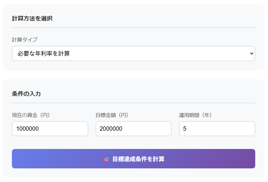
Task: Click the target dart icon on calculate button
Action: click(107, 159)
